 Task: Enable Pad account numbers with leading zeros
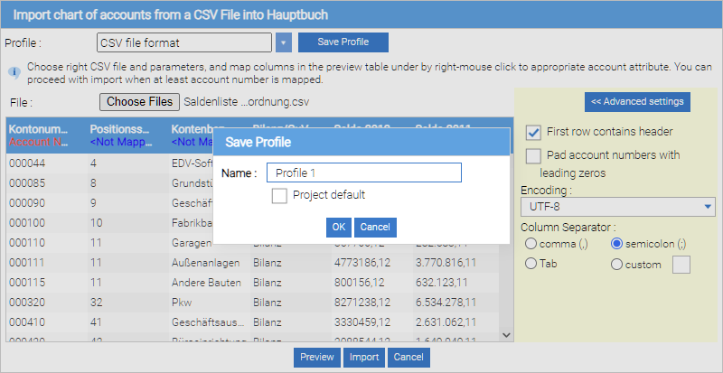[x=533, y=155]
